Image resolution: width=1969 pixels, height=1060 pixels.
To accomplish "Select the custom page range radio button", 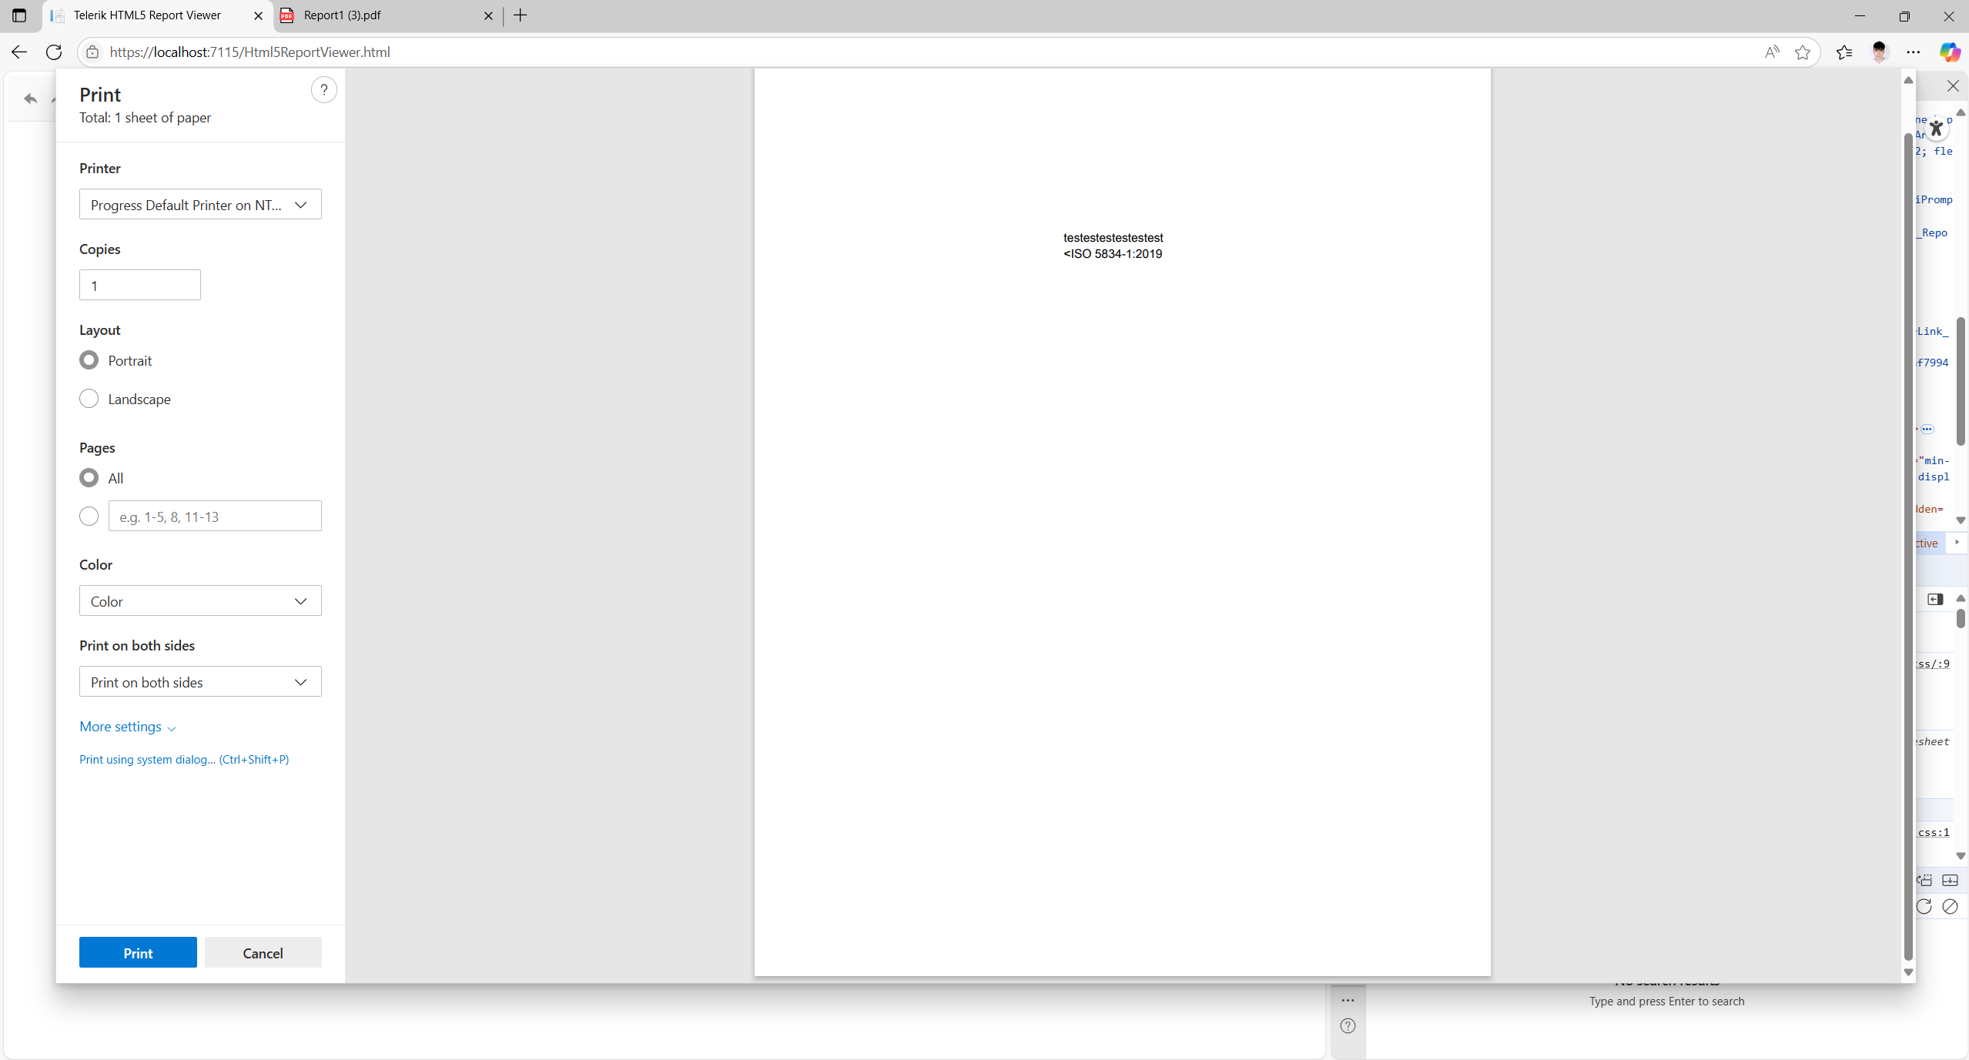I will [89, 517].
